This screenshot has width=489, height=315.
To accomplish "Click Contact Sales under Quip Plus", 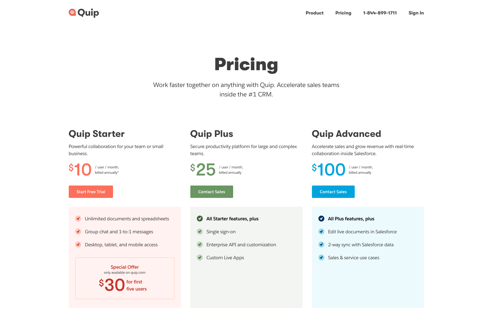I will click(x=212, y=192).
